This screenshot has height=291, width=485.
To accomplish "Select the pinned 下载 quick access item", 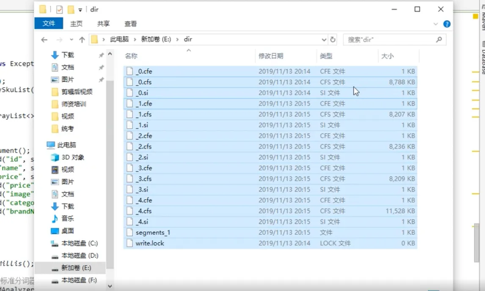I will pyautogui.click(x=68, y=55).
